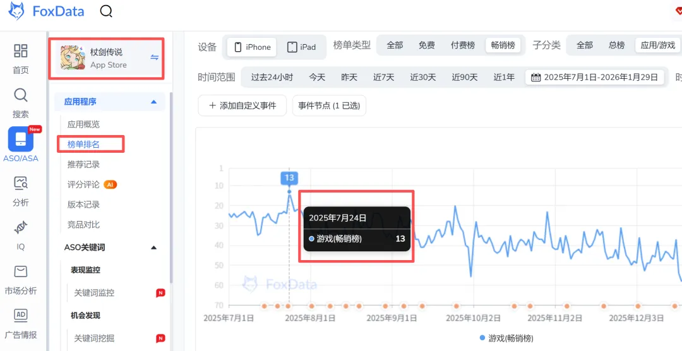Image resolution: width=682 pixels, height=351 pixels.
Task: Open 应用概览 page
Action: click(83, 124)
